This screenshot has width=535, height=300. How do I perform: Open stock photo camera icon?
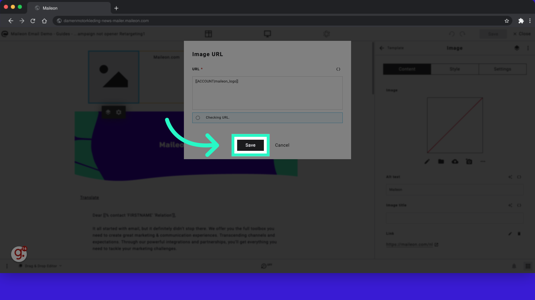(469, 161)
